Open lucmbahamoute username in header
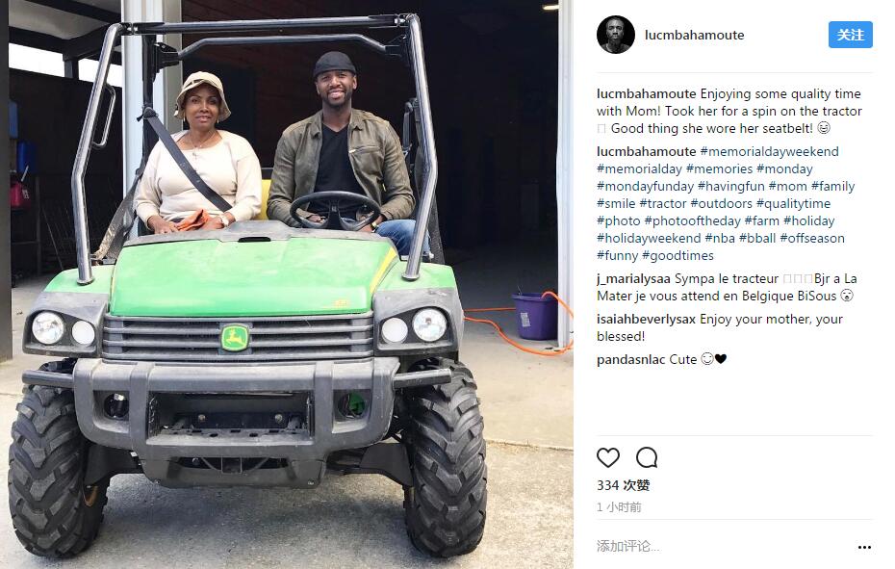This screenshot has height=569, width=895. click(694, 35)
